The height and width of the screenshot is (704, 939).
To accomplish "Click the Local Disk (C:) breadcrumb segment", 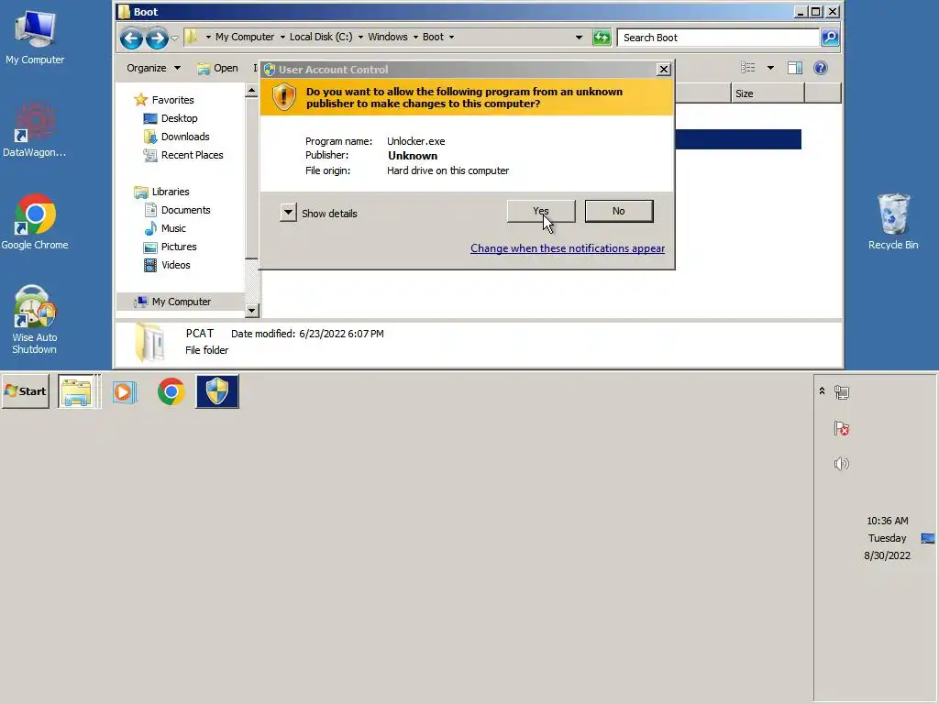I will [321, 37].
